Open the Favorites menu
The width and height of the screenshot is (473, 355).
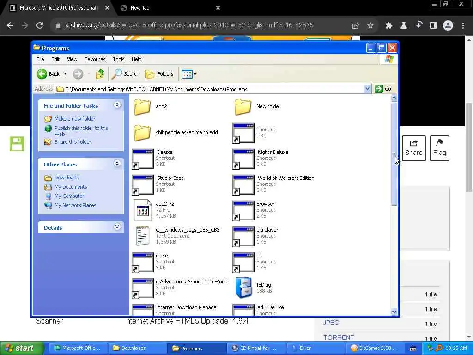(x=95, y=59)
